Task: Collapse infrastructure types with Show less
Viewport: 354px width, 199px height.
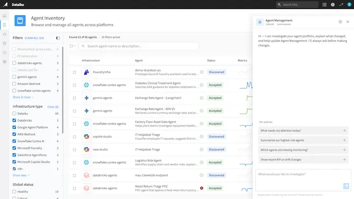Action: point(21,175)
